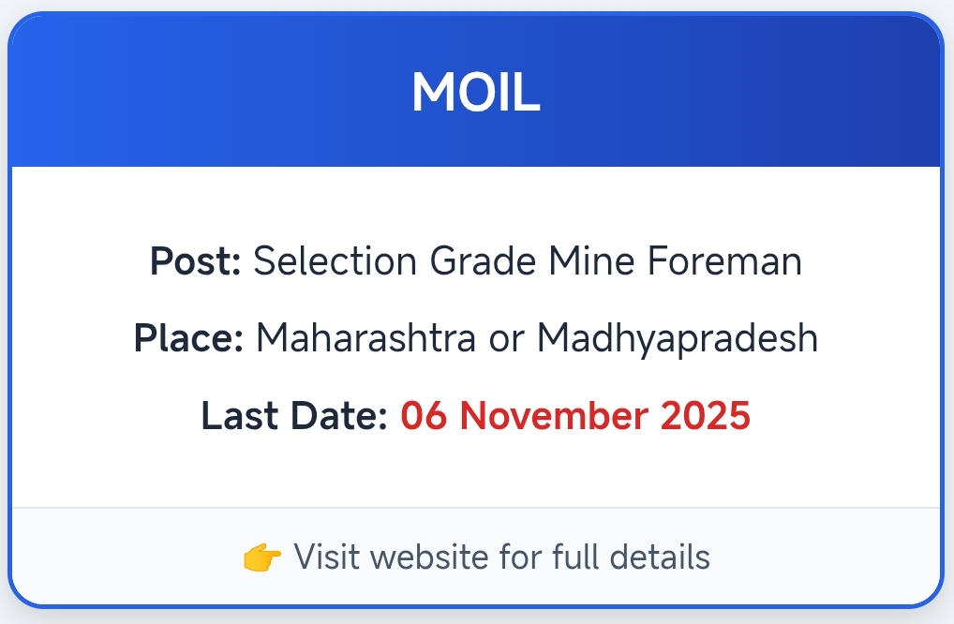Click the MOIL card heading
Viewport: 954px width, 624px height.
coord(476,92)
